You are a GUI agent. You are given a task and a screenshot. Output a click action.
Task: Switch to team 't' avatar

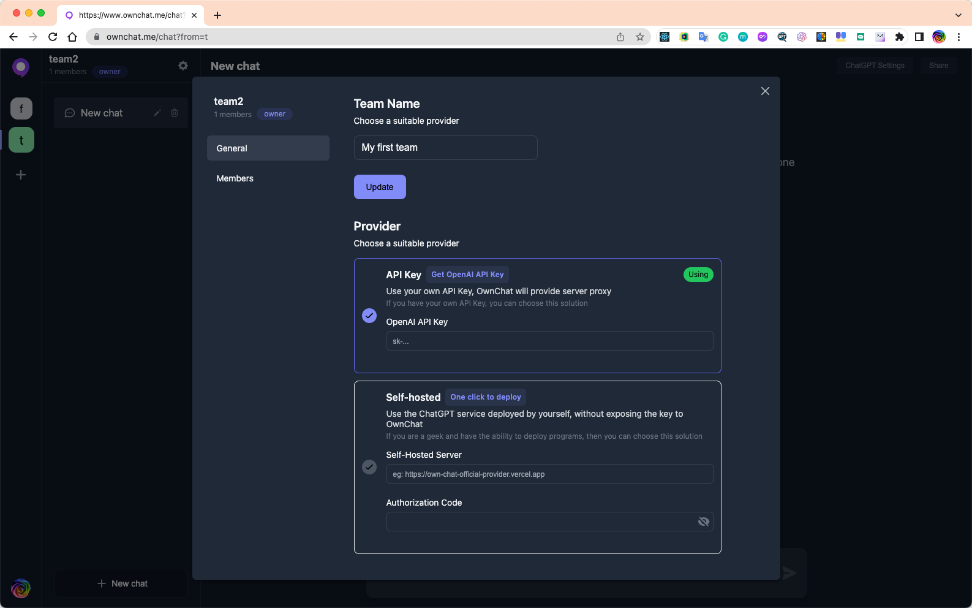coord(21,140)
